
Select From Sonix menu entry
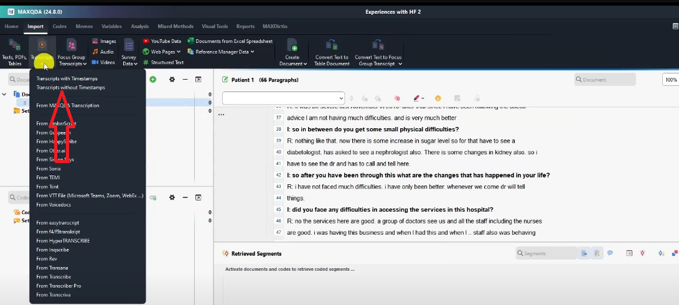pyautogui.click(x=49, y=169)
